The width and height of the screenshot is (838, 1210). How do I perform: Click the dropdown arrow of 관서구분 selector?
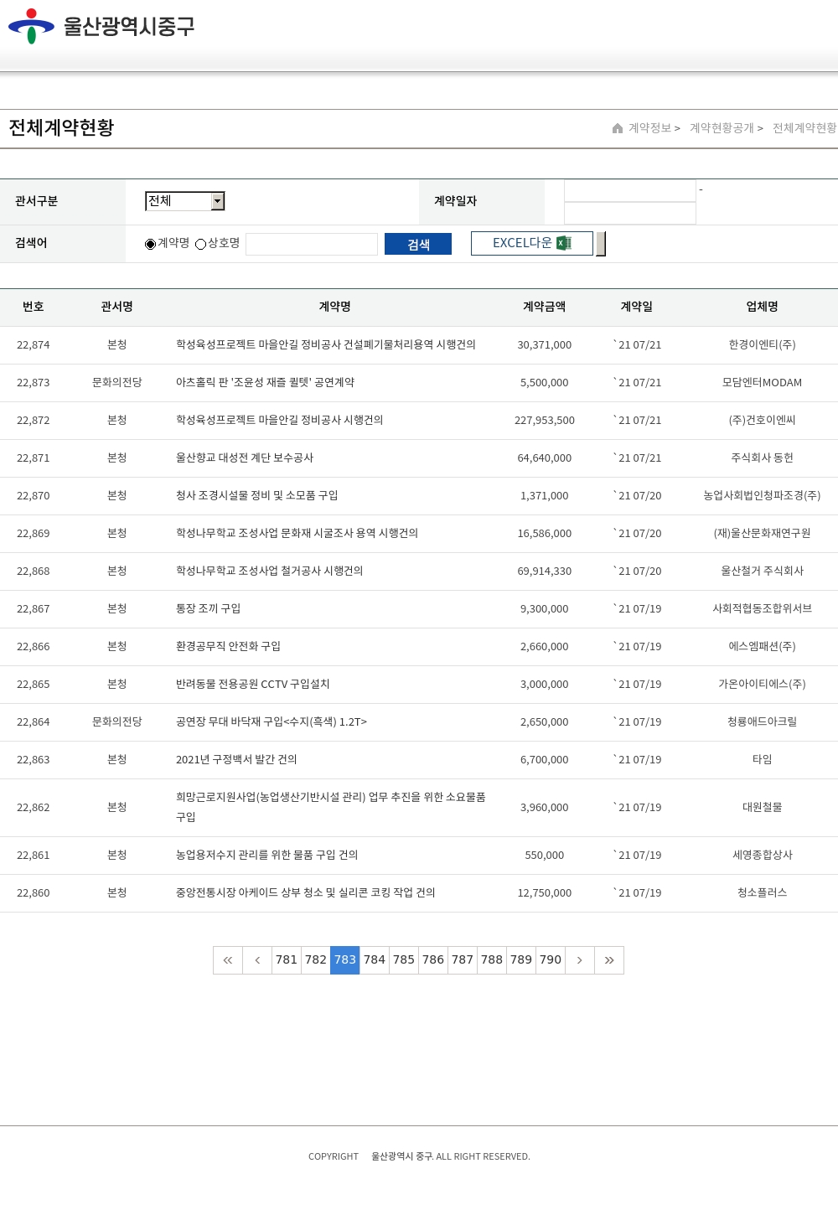(218, 201)
